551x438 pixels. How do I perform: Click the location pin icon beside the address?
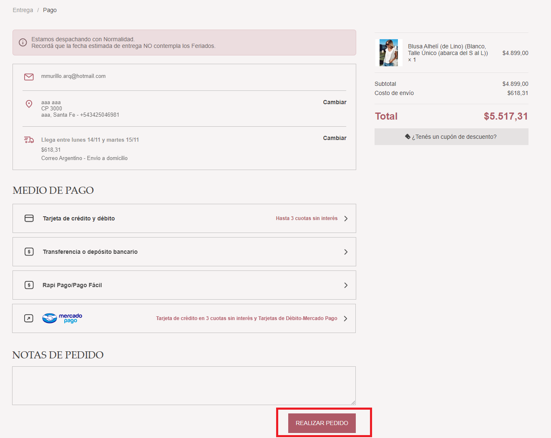coord(29,104)
